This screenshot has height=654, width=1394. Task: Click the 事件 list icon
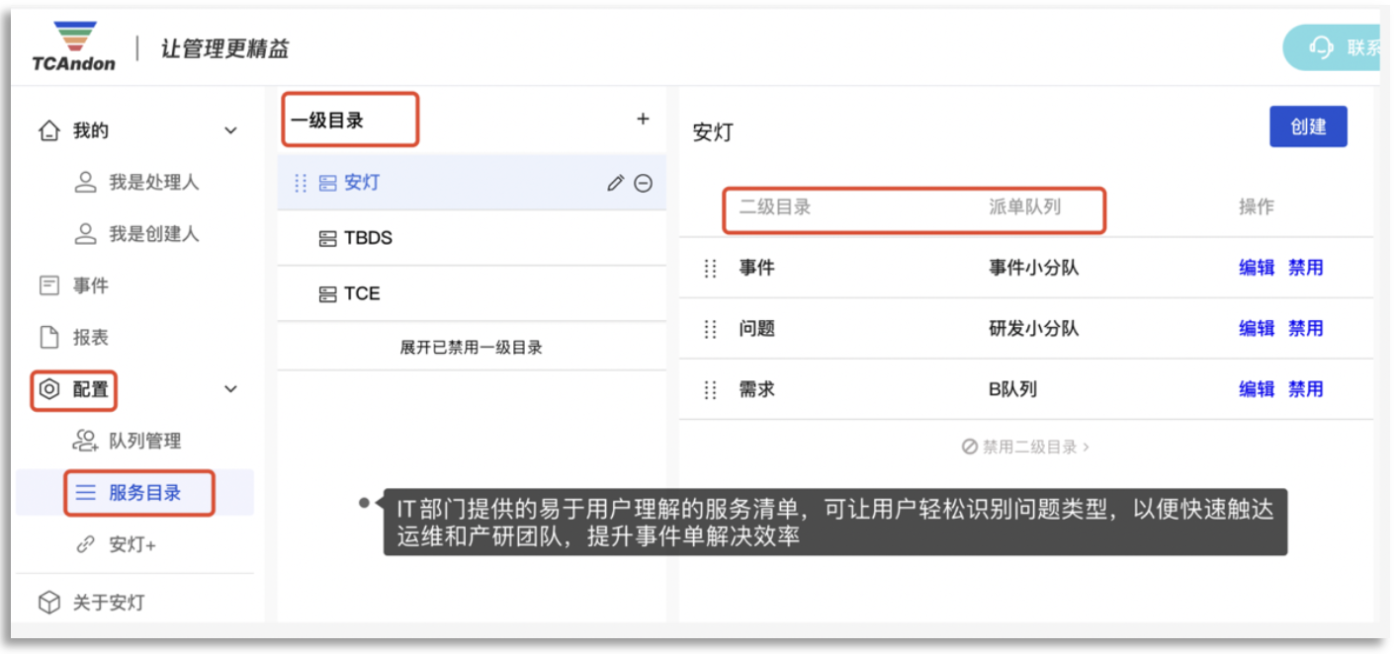click(48, 286)
